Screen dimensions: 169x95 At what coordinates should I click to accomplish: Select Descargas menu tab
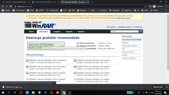click(44, 32)
